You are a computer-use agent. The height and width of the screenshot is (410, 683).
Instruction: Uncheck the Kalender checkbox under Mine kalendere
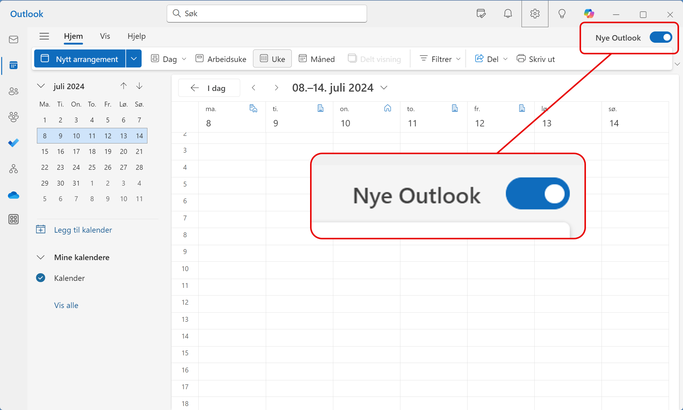pos(41,278)
